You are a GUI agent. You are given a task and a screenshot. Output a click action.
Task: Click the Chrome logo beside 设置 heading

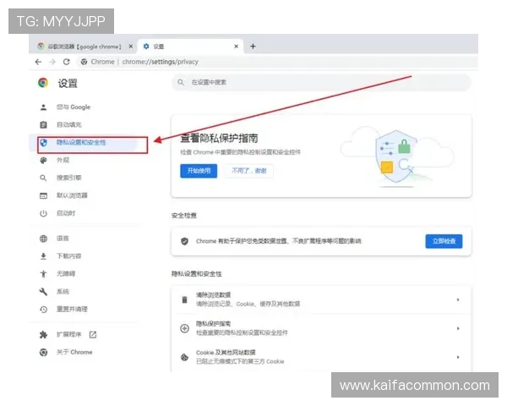pyautogui.click(x=43, y=83)
